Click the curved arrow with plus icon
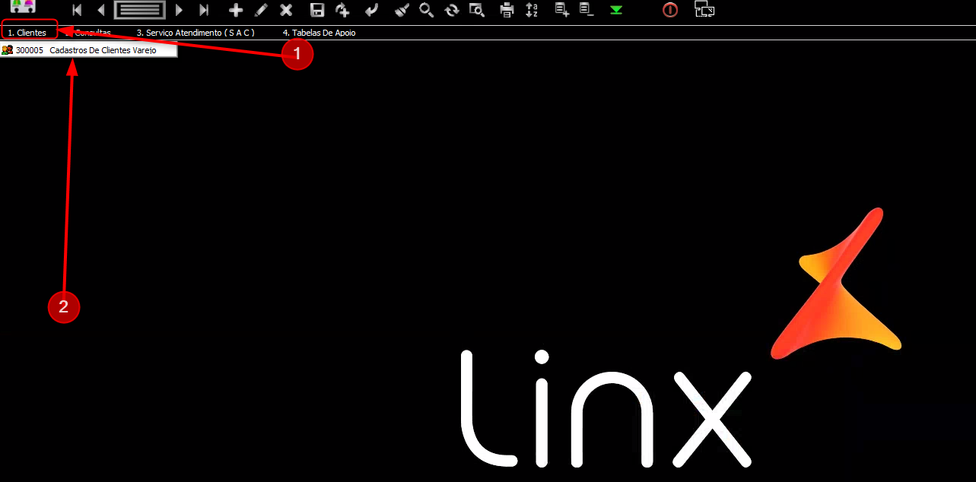This screenshot has height=482, width=976. (x=342, y=11)
